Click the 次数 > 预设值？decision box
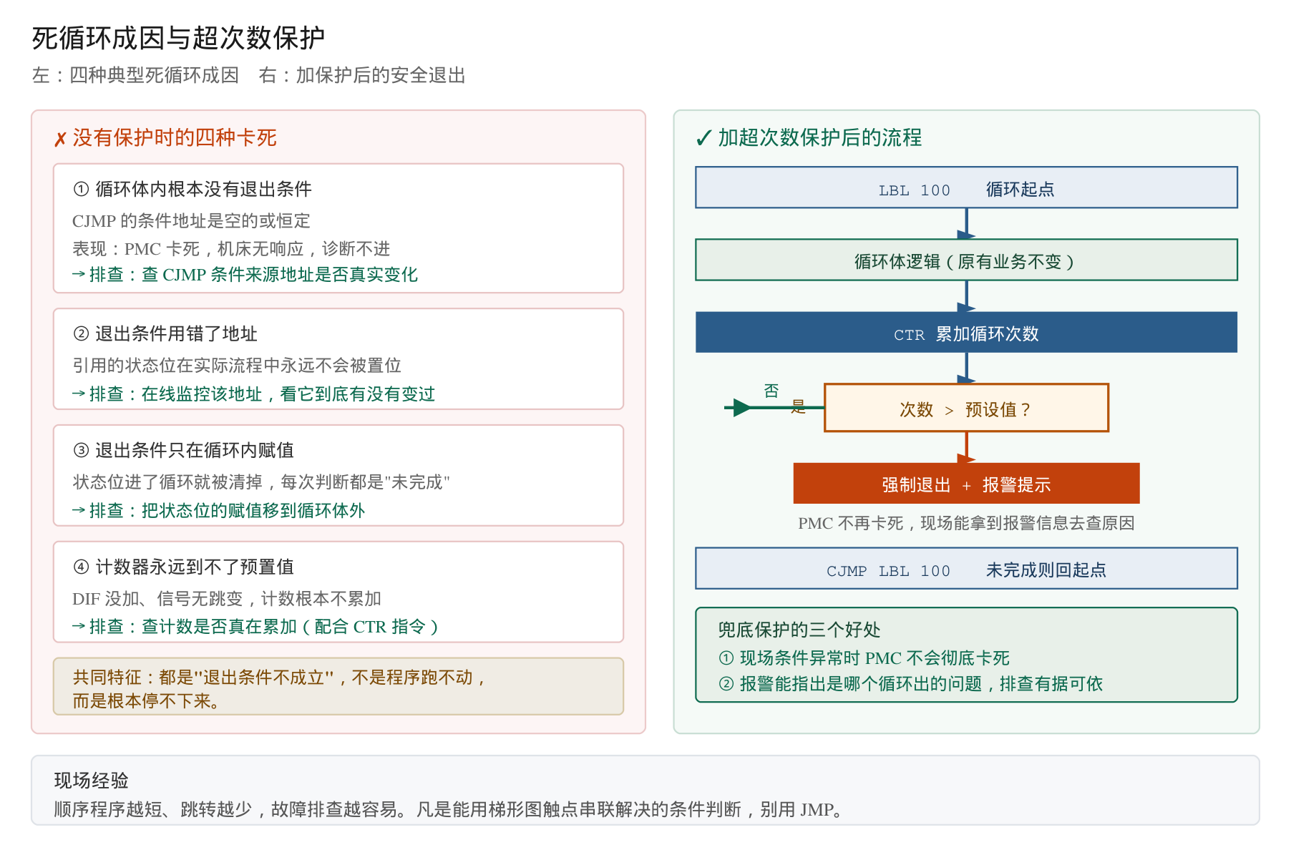 pyautogui.click(x=966, y=408)
